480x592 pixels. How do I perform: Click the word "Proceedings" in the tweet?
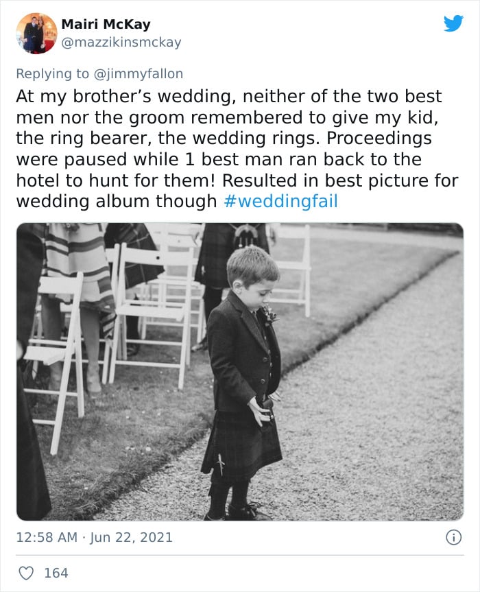click(x=379, y=138)
